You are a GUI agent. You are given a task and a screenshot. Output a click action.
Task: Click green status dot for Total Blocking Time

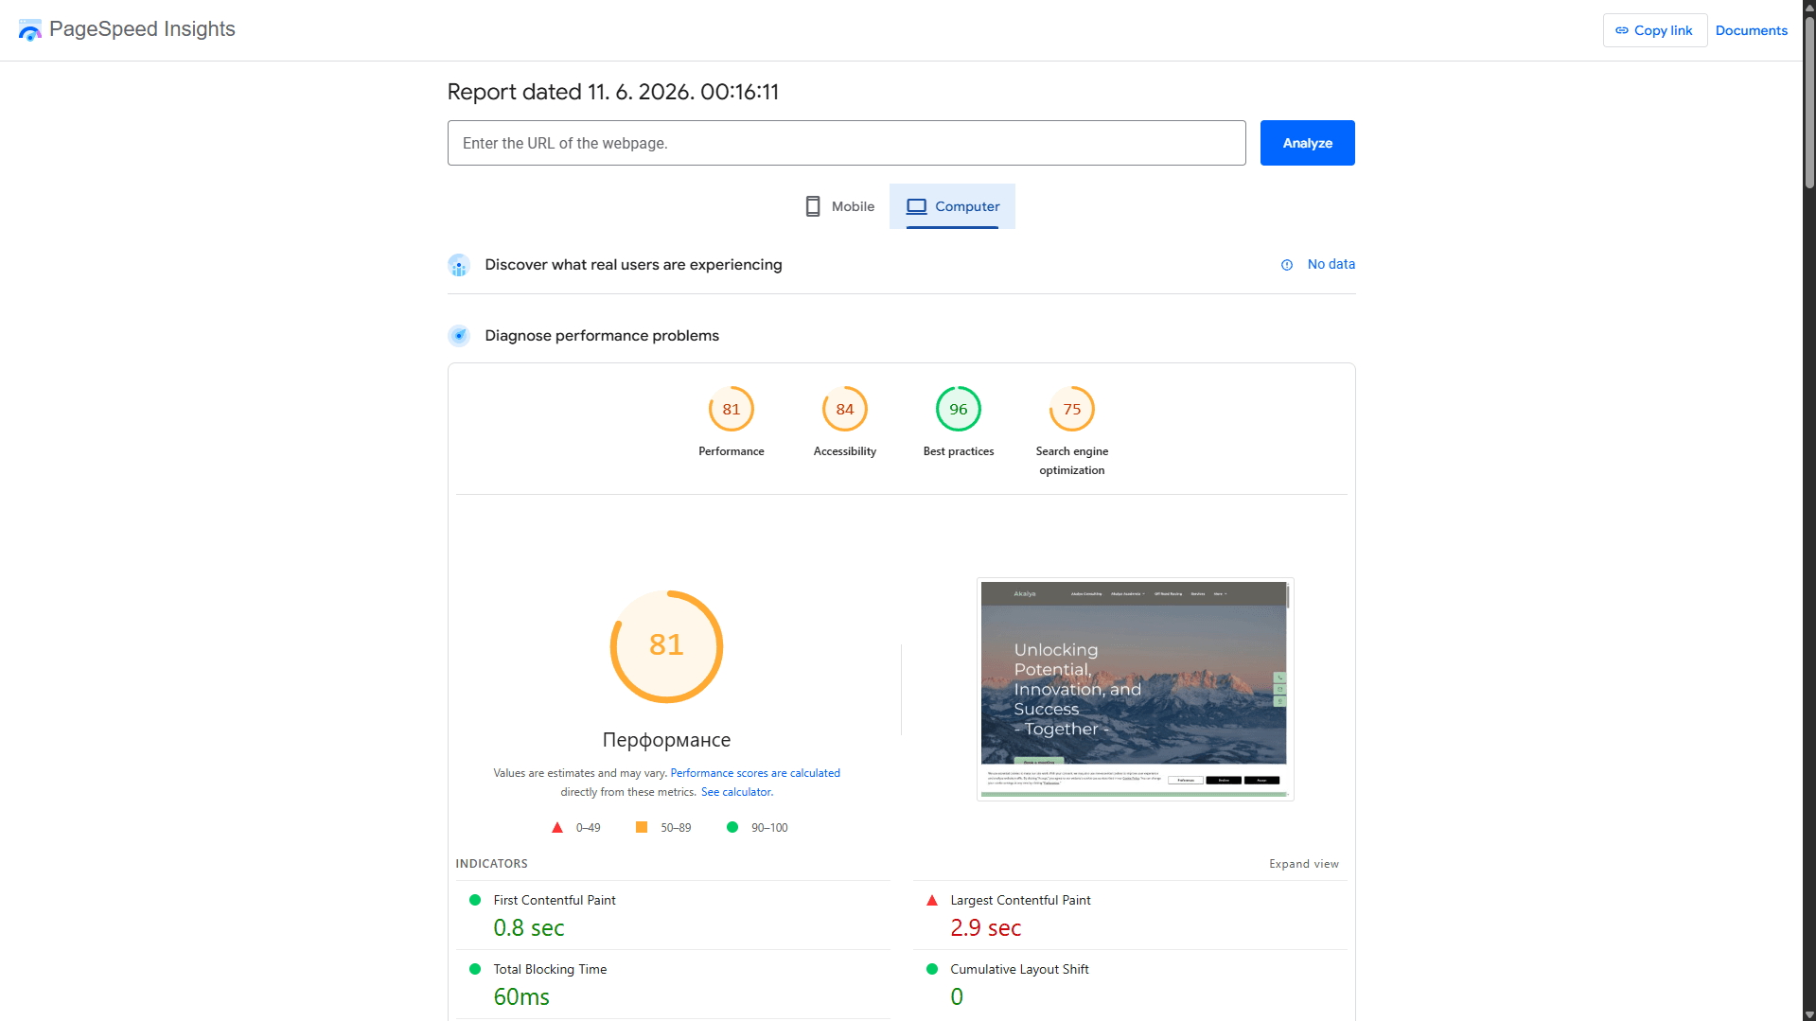[x=475, y=969]
